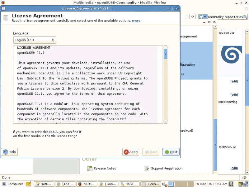This screenshot has width=249, height=187.
Task: Switch to the 'Multi...' Firefox taskbar window
Action: (87, 184)
